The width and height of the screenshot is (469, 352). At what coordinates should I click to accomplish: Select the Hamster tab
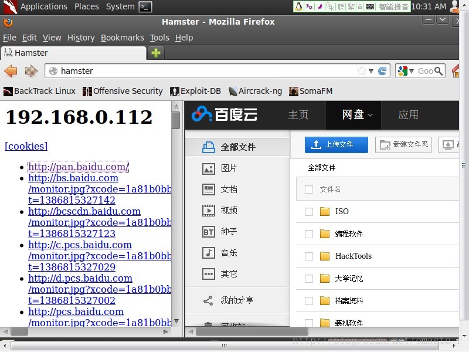(x=73, y=53)
